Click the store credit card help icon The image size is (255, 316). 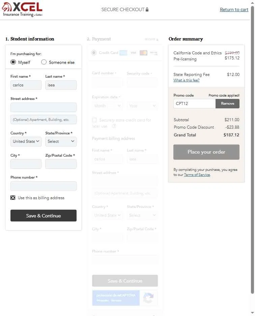(x=114, y=126)
